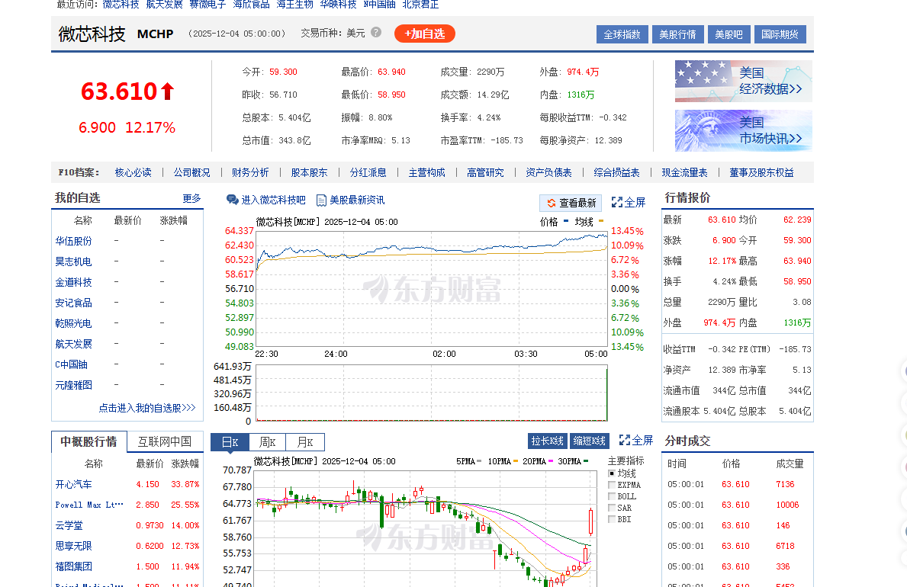
Task: Open 华伍股份 in watchlist
Action: coord(73,241)
